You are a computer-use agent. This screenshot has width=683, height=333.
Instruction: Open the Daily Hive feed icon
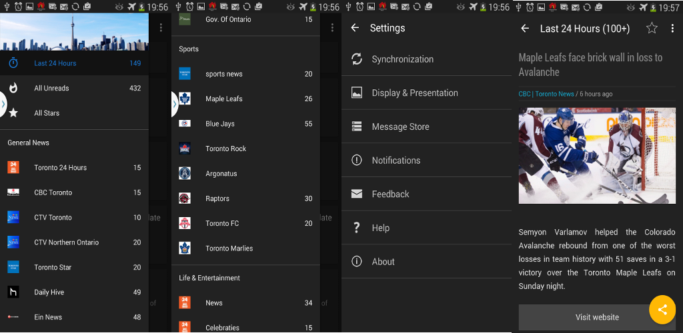[13, 292]
